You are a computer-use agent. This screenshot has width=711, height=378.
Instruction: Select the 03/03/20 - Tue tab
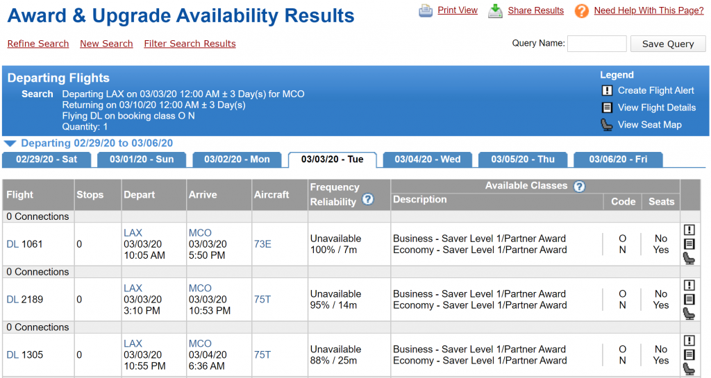333,160
